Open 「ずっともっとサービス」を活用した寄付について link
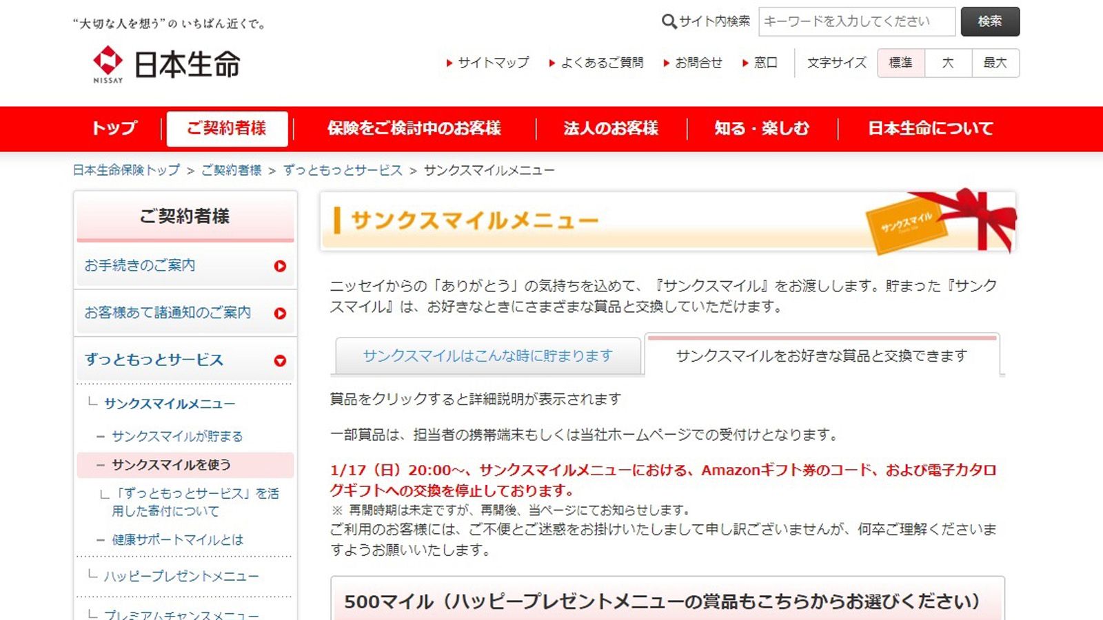Image resolution: width=1103 pixels, height=620 pixels. pyautogui.click(x=196, y=502)
